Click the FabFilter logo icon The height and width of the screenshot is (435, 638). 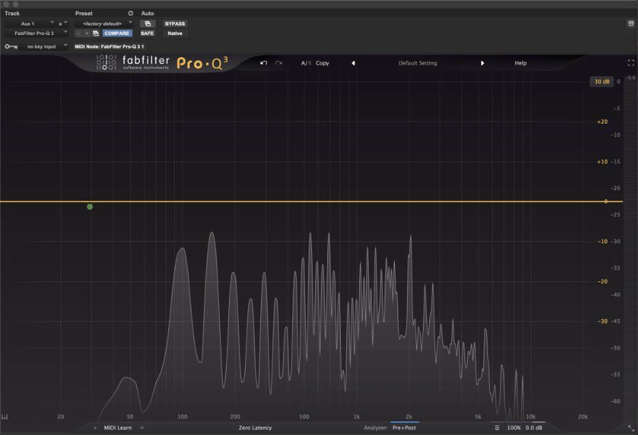[106, 62]
